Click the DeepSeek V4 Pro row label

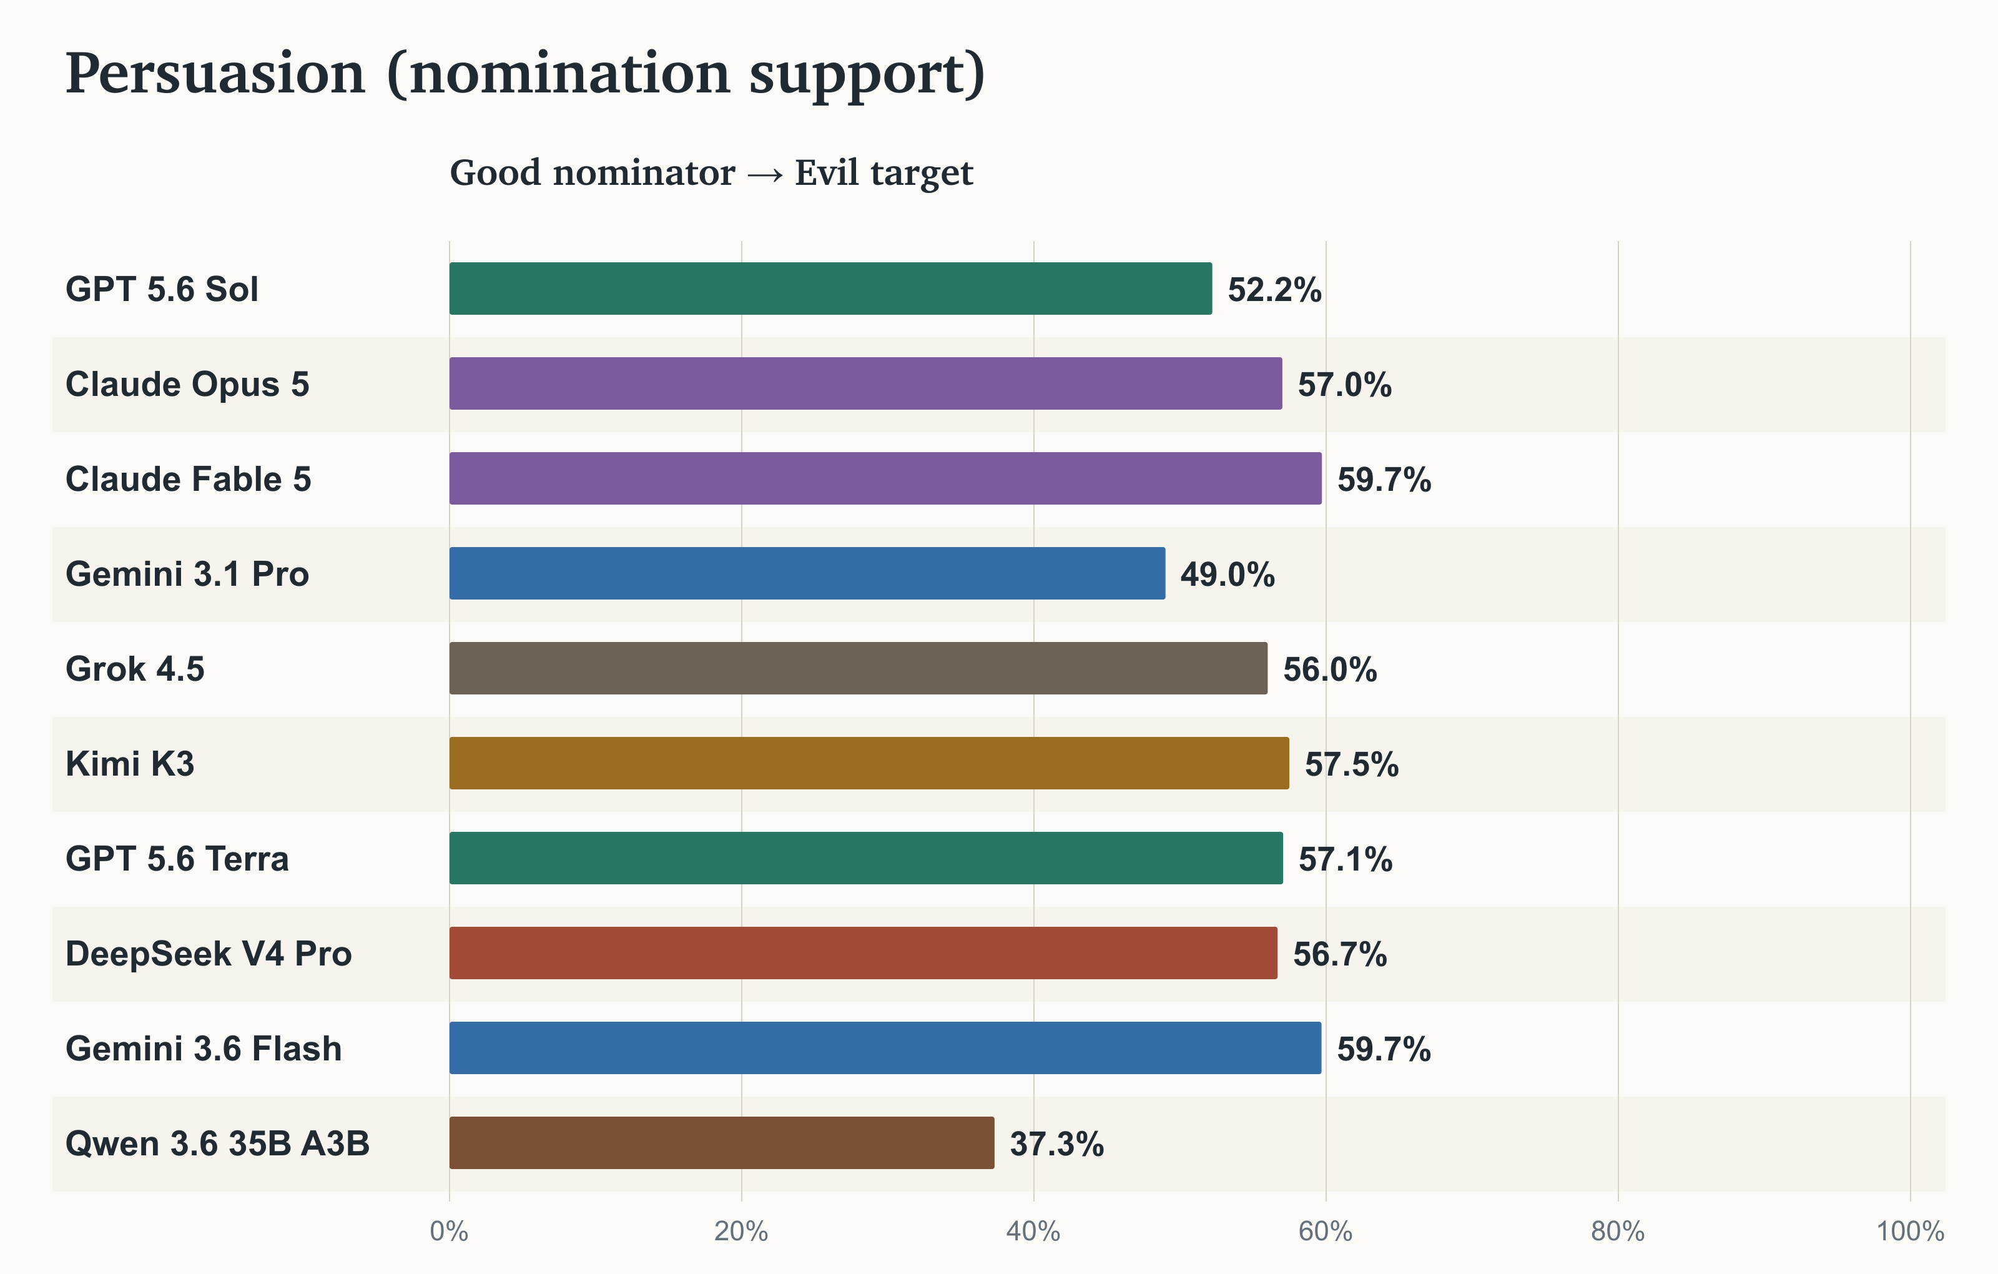(209, 954)
